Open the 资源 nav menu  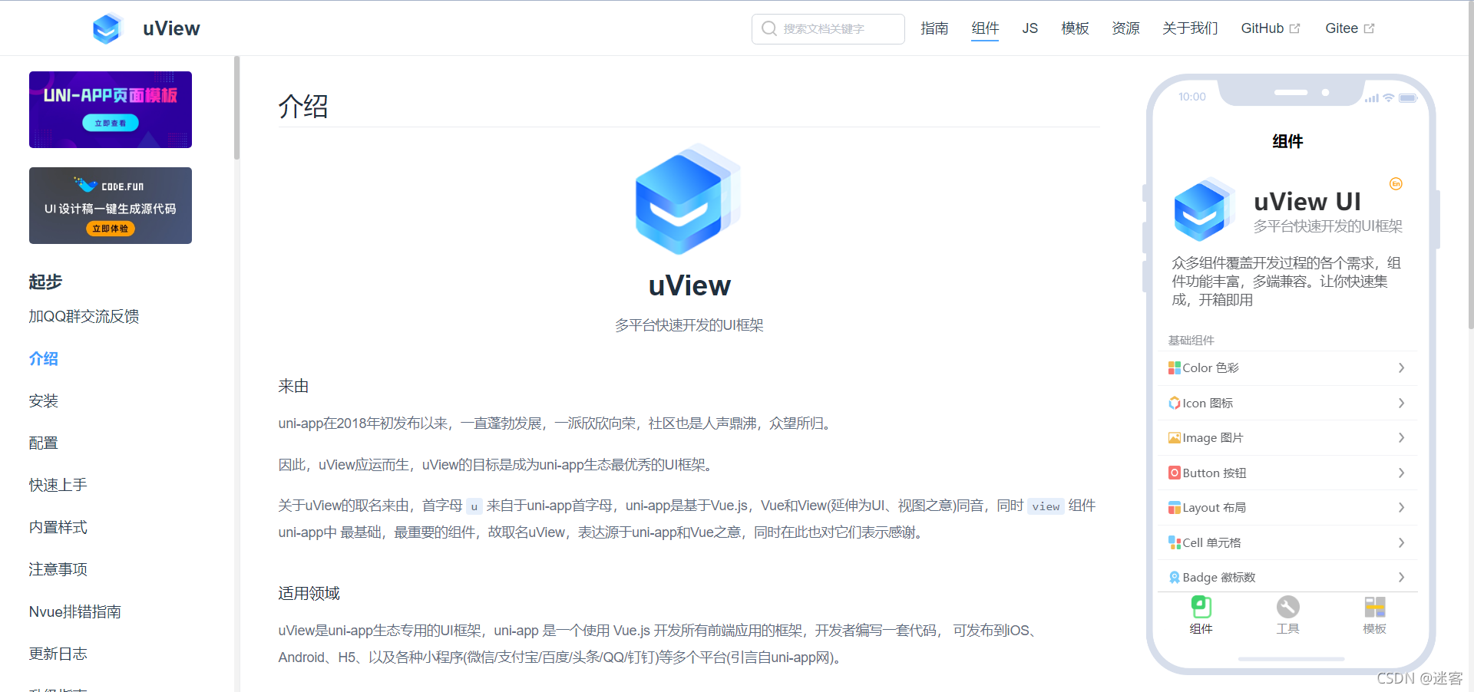[x=1125, y=28]
